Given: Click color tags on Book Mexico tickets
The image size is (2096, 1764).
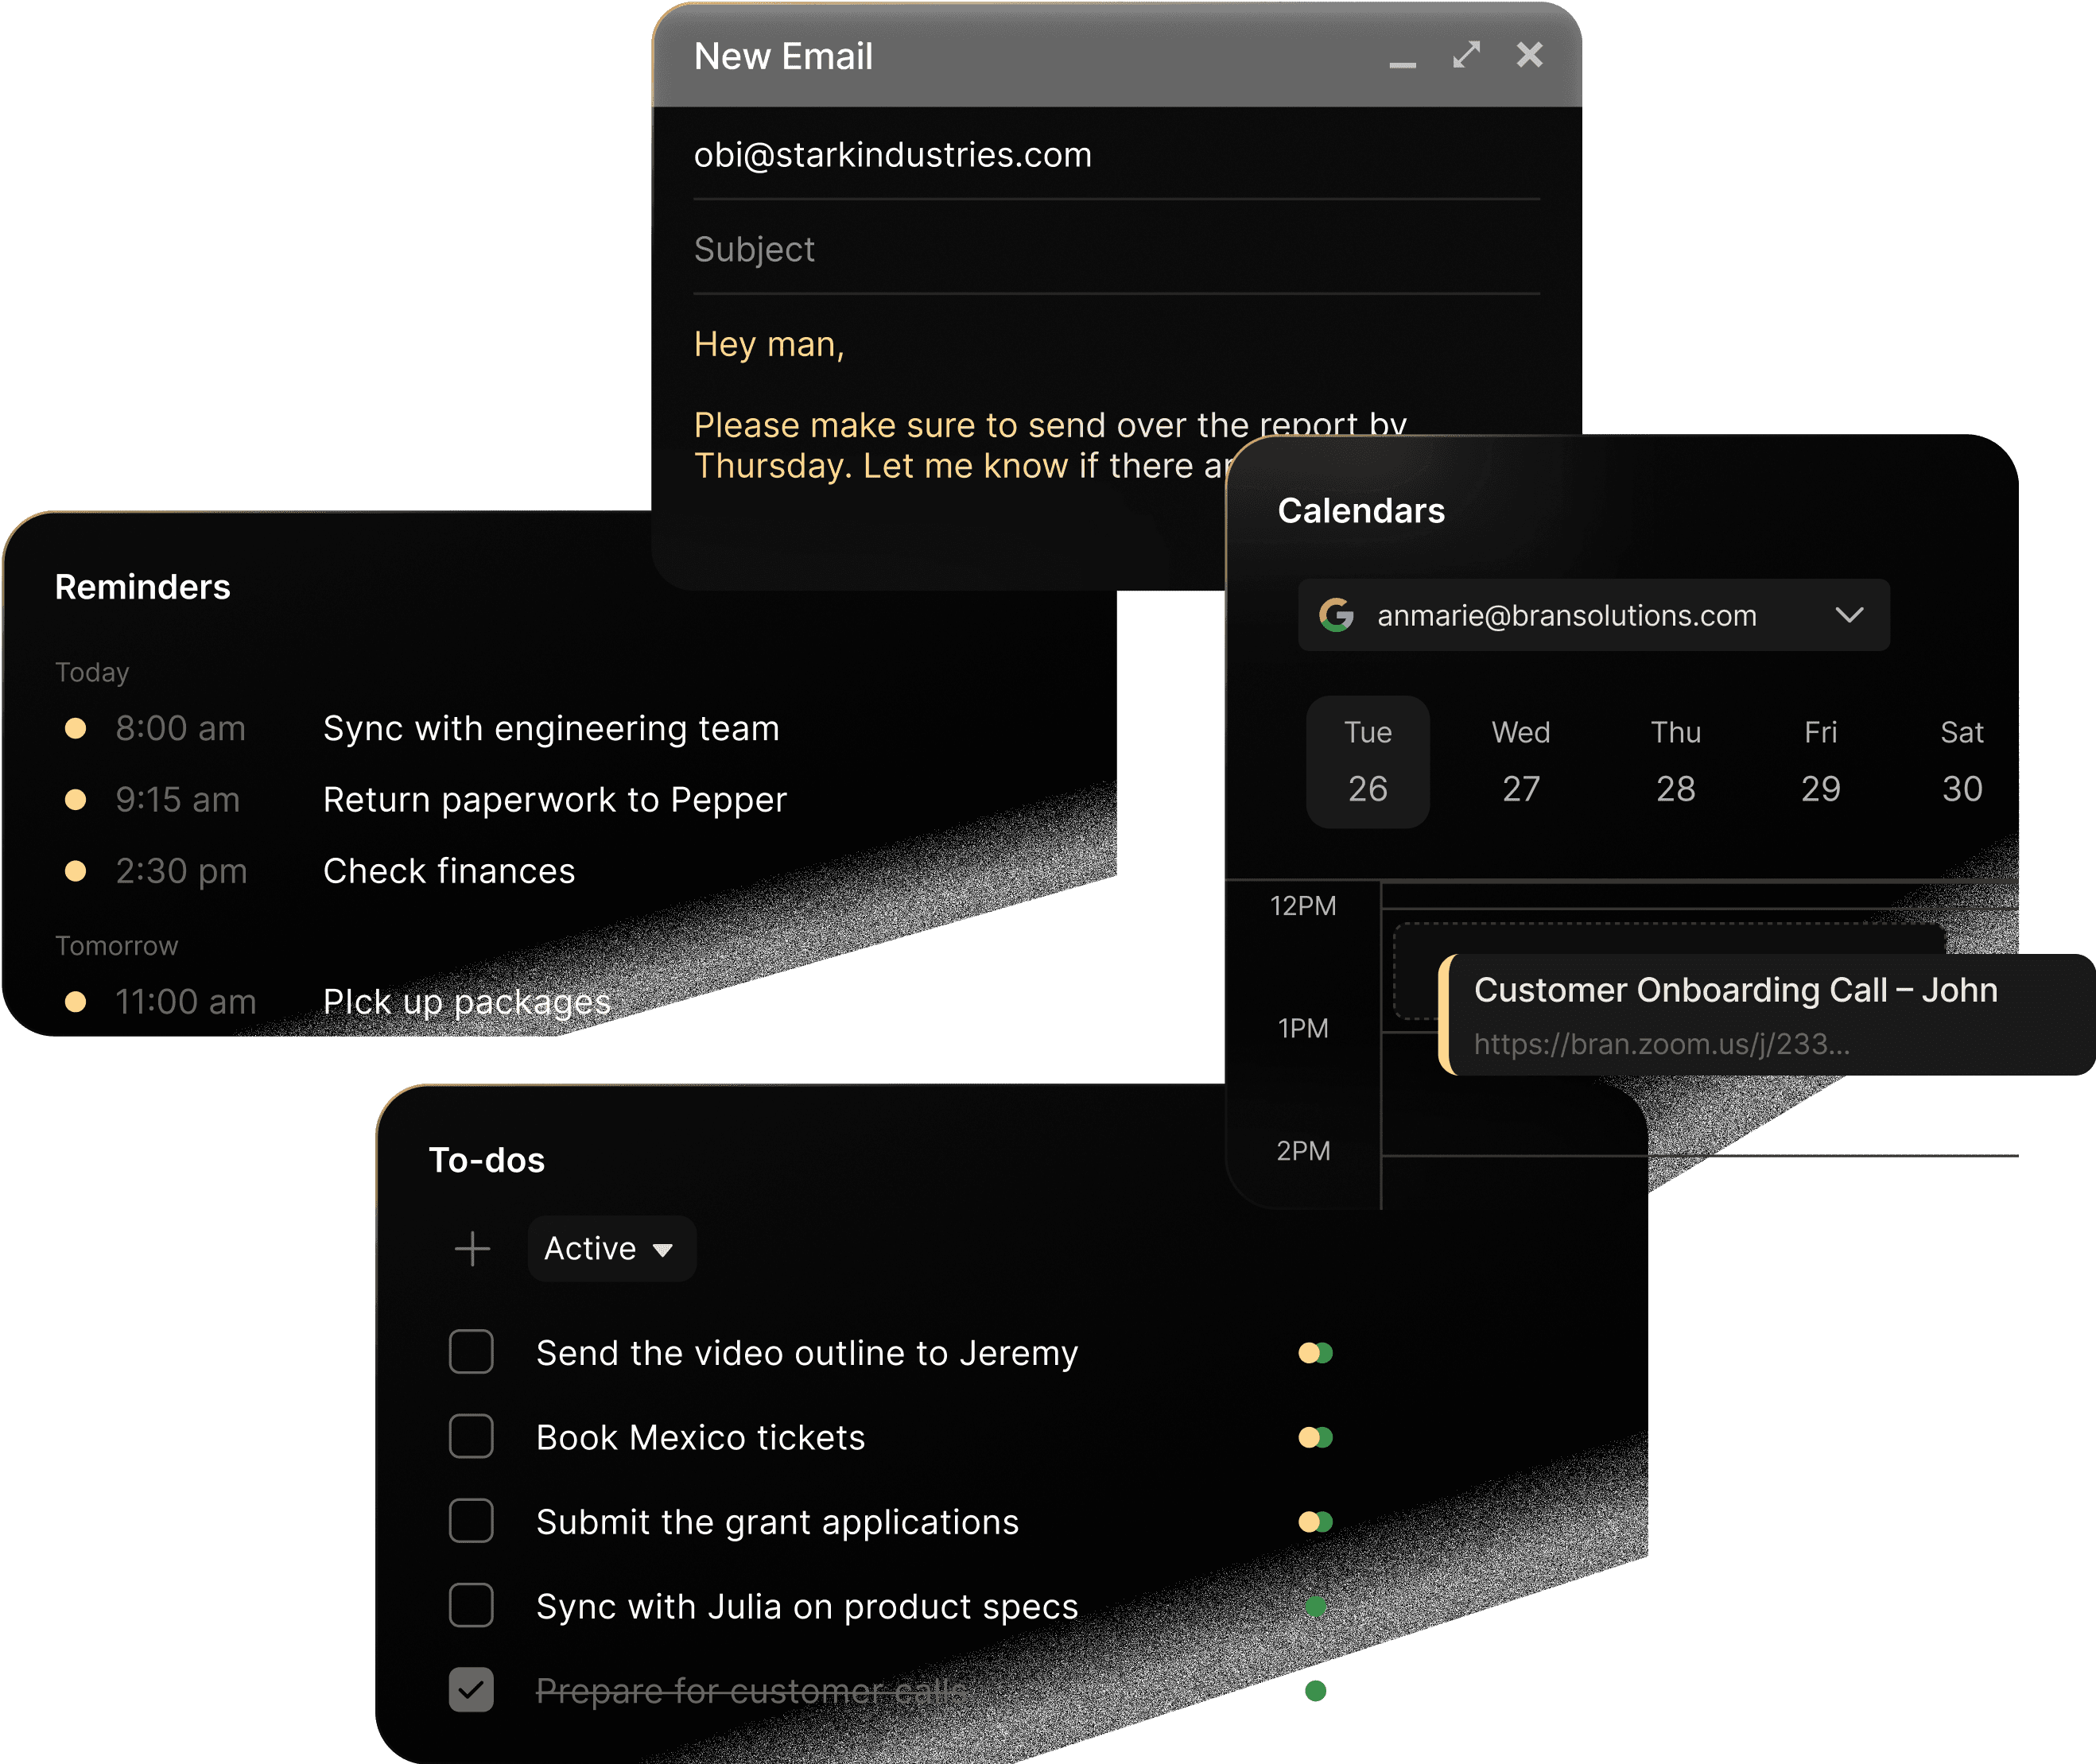Looking at the screenshot, I should click(x=1315, y=1437).
